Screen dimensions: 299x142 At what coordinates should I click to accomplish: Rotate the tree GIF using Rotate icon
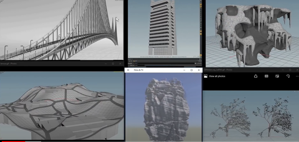tap(288, 76)
